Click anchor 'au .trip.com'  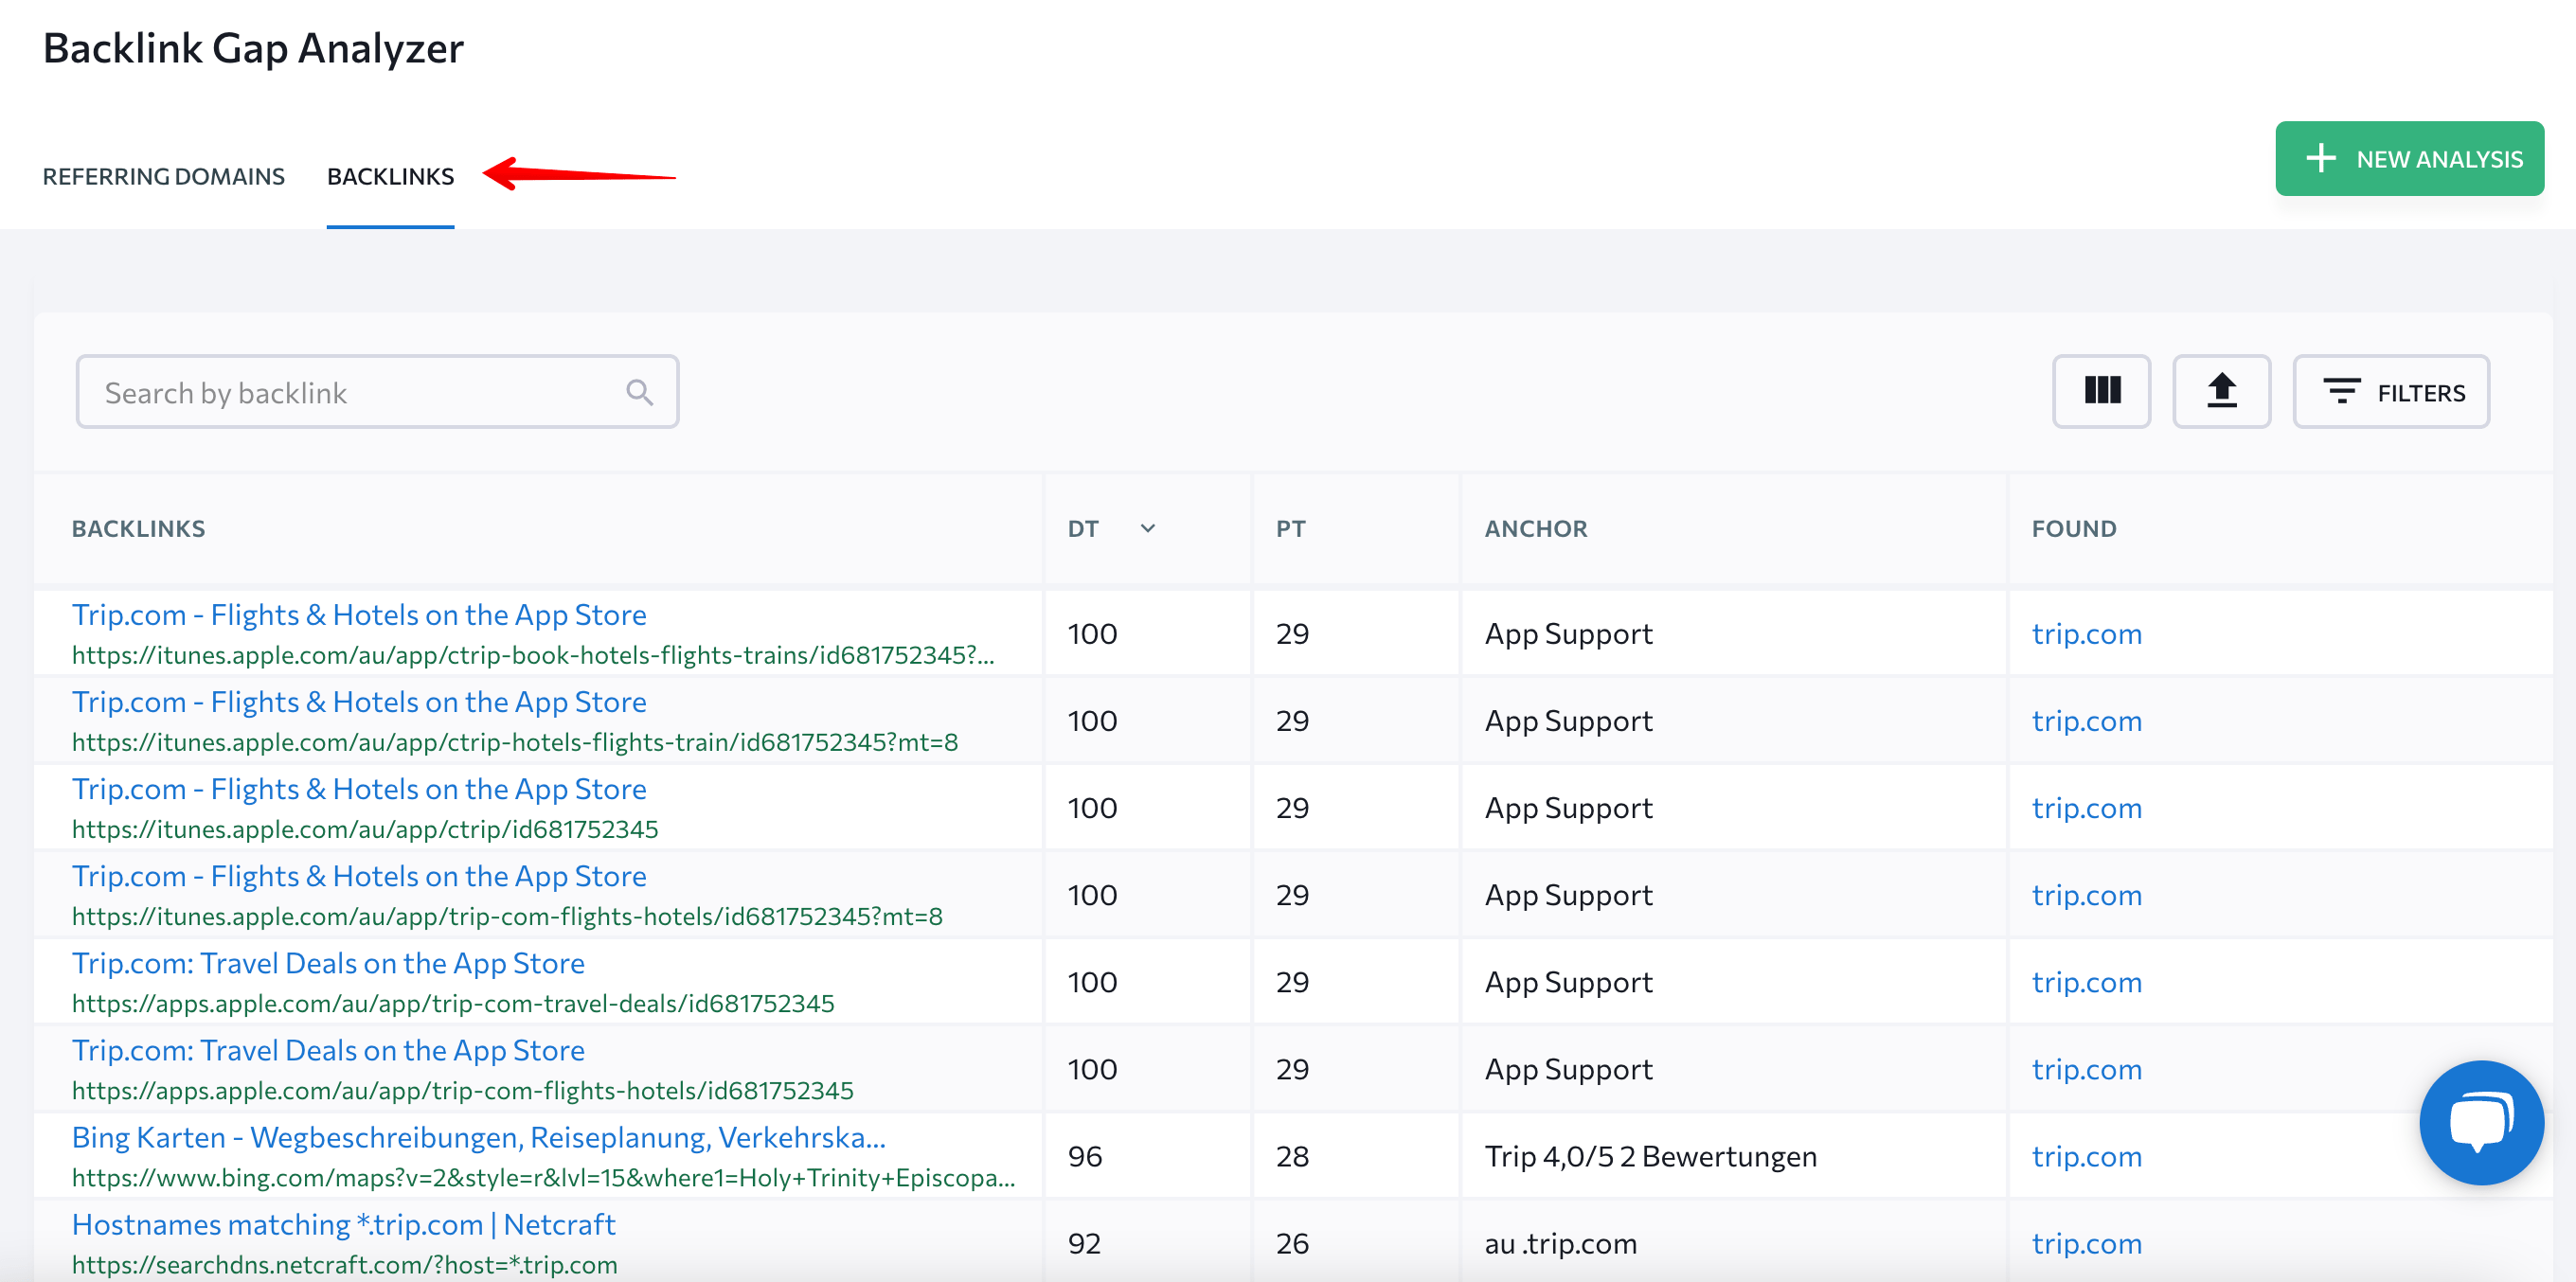click(x=1560, y=1243)
